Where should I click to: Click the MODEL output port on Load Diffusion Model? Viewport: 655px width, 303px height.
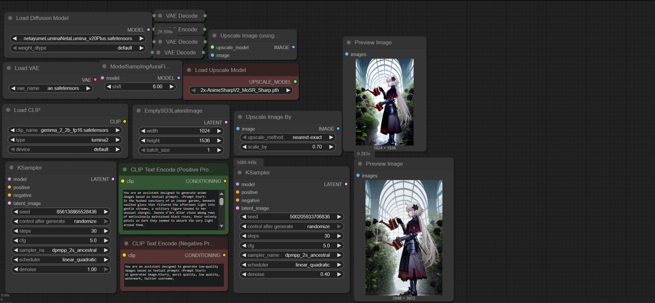pos(148,30)
